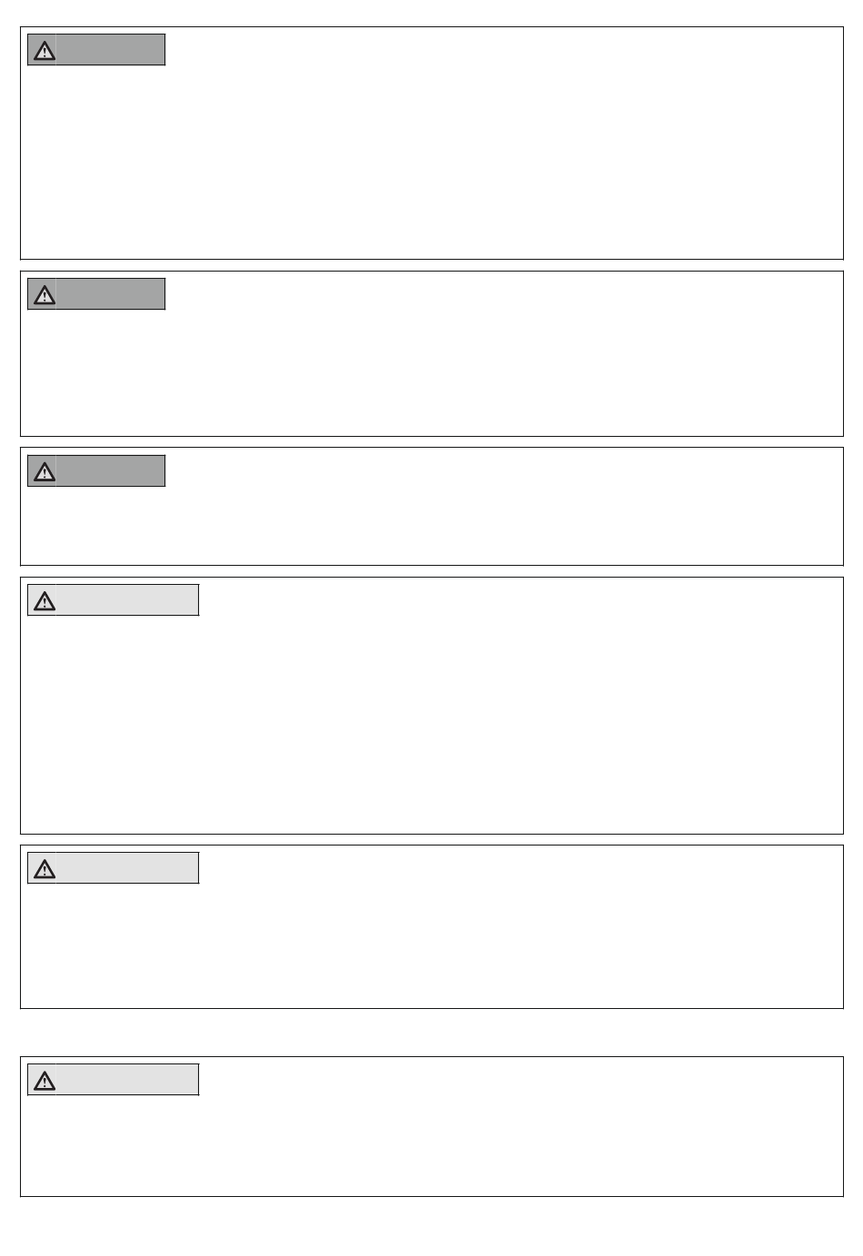Select the last light-gray label bar beside its icon

click(127, 1080)
